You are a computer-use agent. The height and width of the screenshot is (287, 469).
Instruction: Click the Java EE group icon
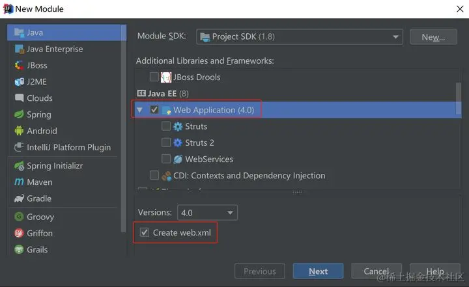tap(141, 93)
